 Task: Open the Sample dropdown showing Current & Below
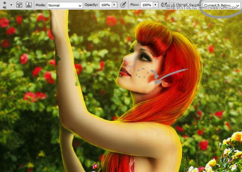(221, 6)
